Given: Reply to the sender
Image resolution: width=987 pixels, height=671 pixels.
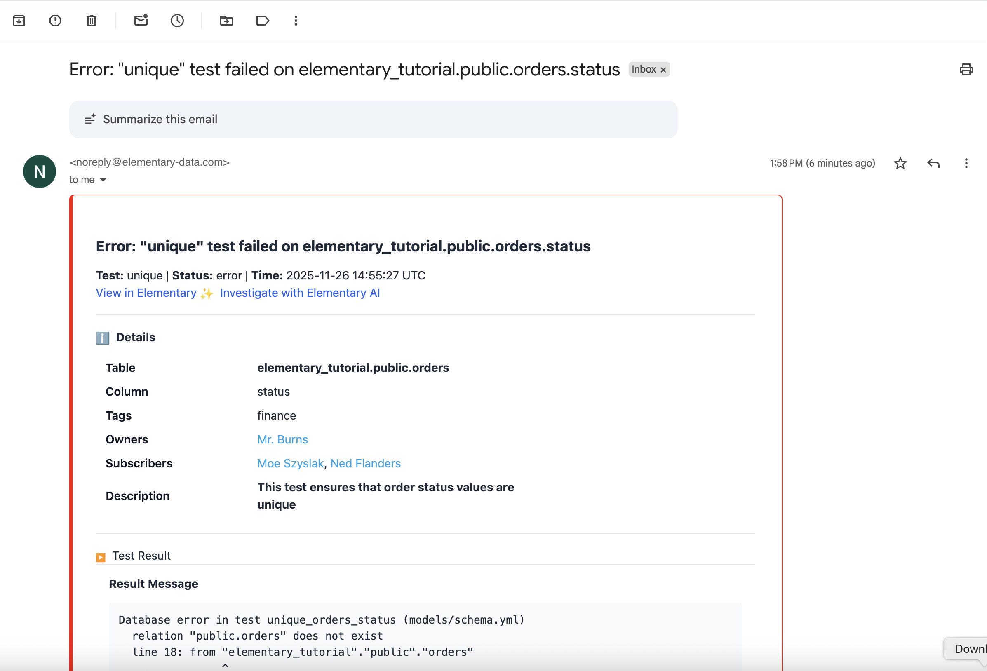Looking at the screenshot, I should [933, 163].
